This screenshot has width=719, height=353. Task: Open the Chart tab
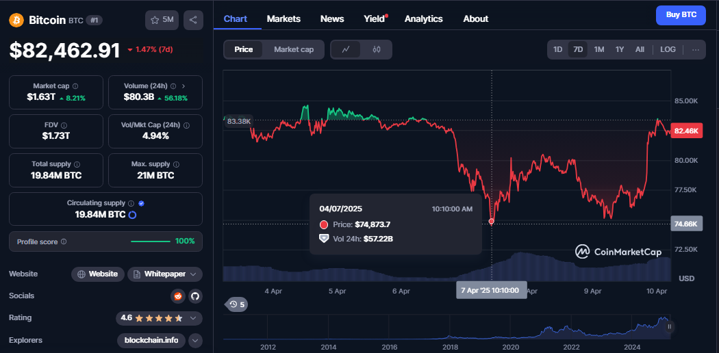click(x=236, y=18)
